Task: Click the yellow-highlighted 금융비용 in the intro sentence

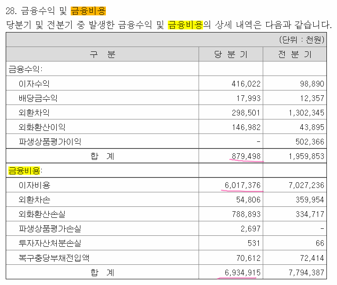Action: [185, 25]
